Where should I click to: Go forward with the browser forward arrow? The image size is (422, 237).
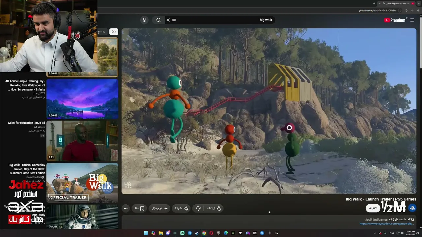413,11
